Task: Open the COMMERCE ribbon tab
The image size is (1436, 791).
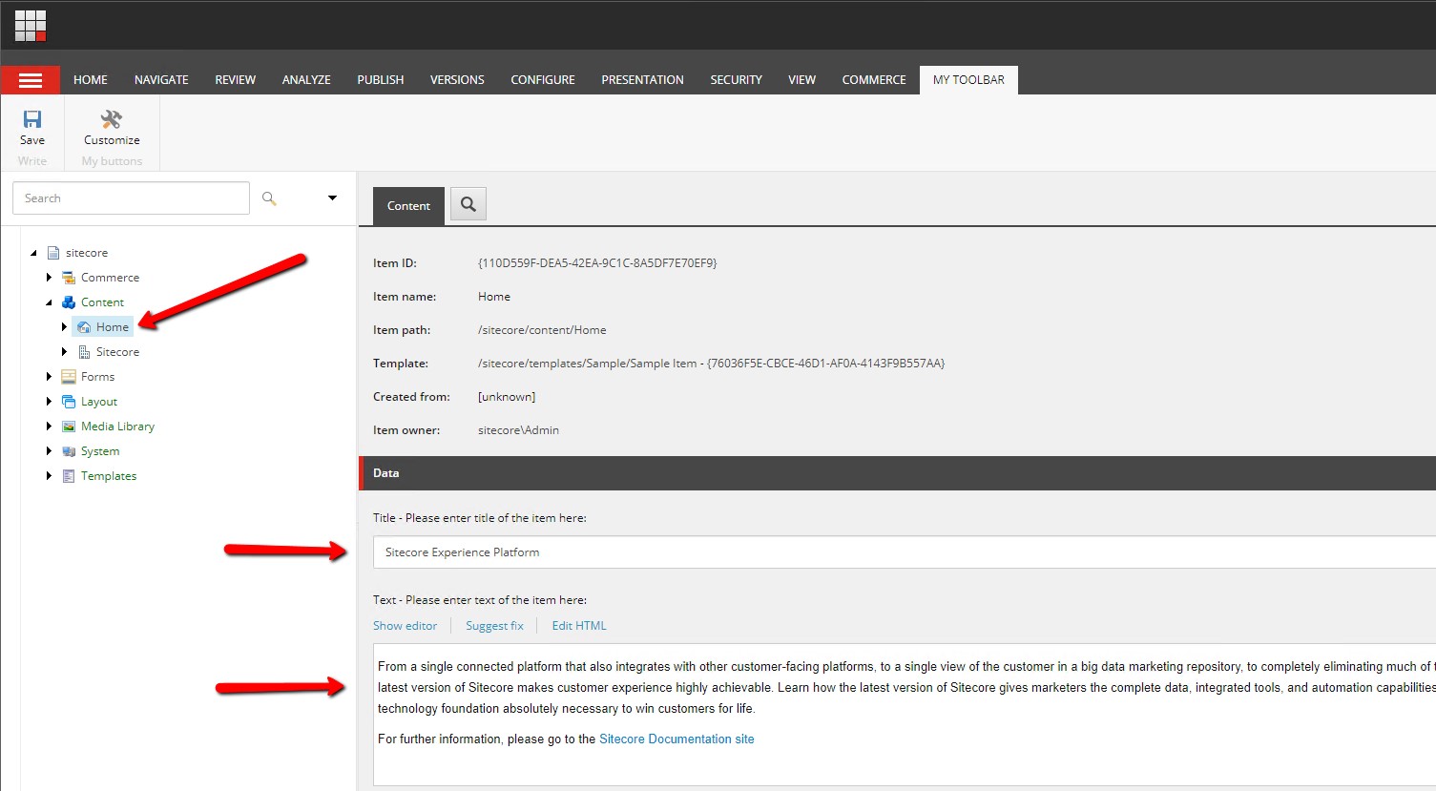Action: click(874, 80)
